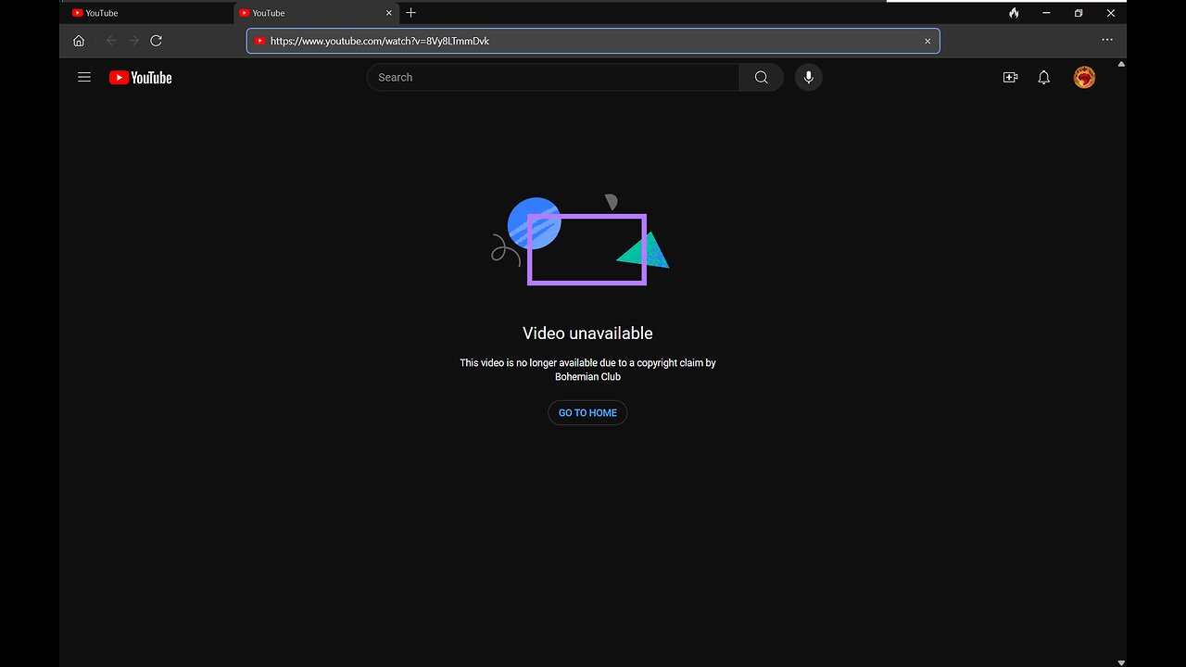Switch to the first YouTube tab

pos(148,13)
